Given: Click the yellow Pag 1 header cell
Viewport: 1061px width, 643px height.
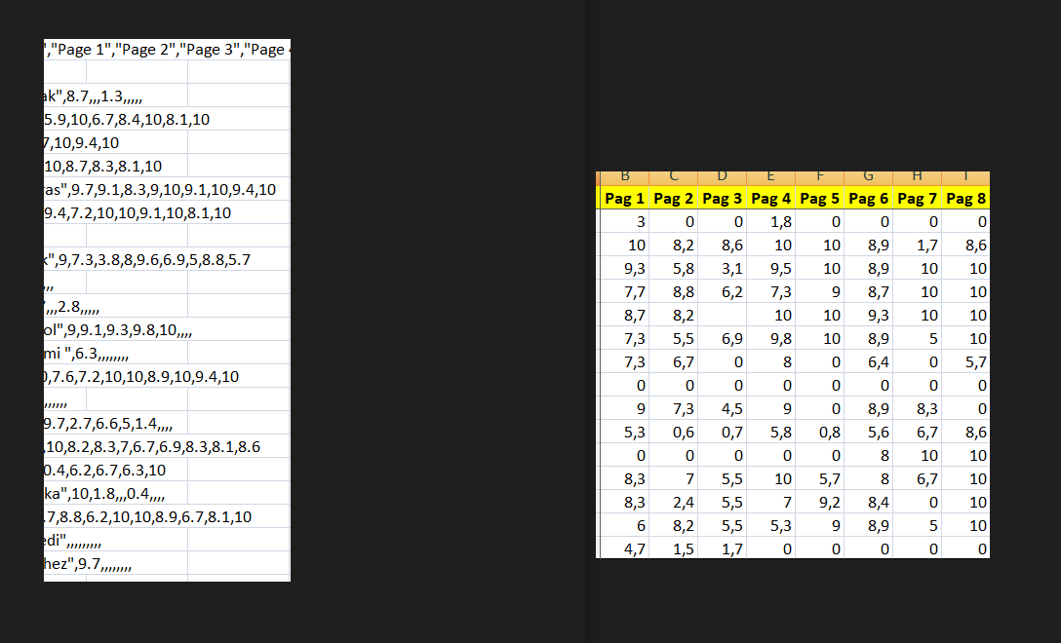Looking at the screenshot, I should (625, 199).
